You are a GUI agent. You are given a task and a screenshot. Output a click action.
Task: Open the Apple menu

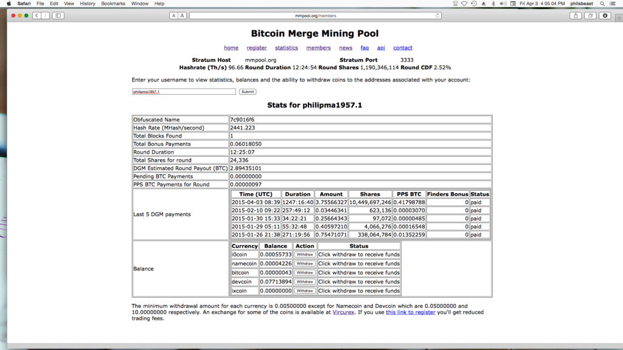(x=9, y=4)
